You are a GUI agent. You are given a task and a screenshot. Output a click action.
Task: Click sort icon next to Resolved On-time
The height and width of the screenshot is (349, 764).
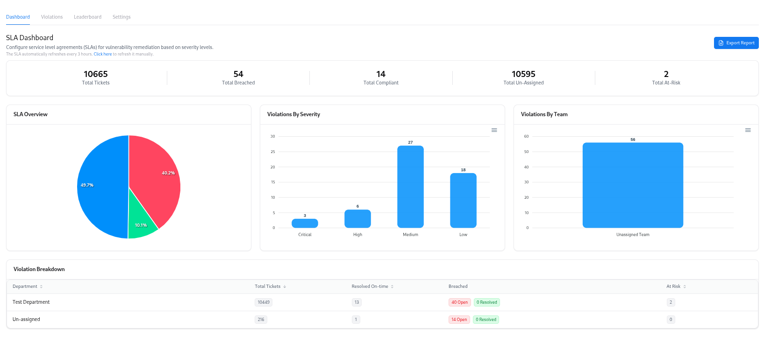pos(392,287)
